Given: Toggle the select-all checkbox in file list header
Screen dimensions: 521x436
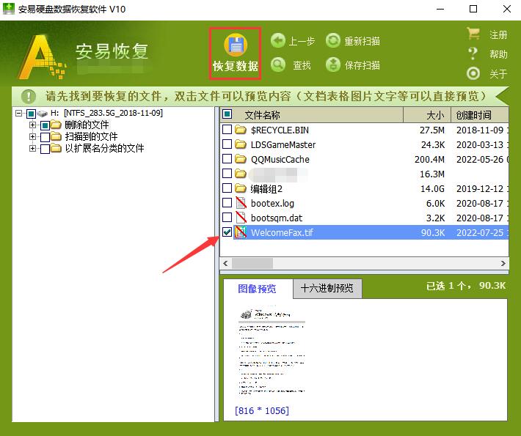Looking at the screenshot, I should (227, 114).
